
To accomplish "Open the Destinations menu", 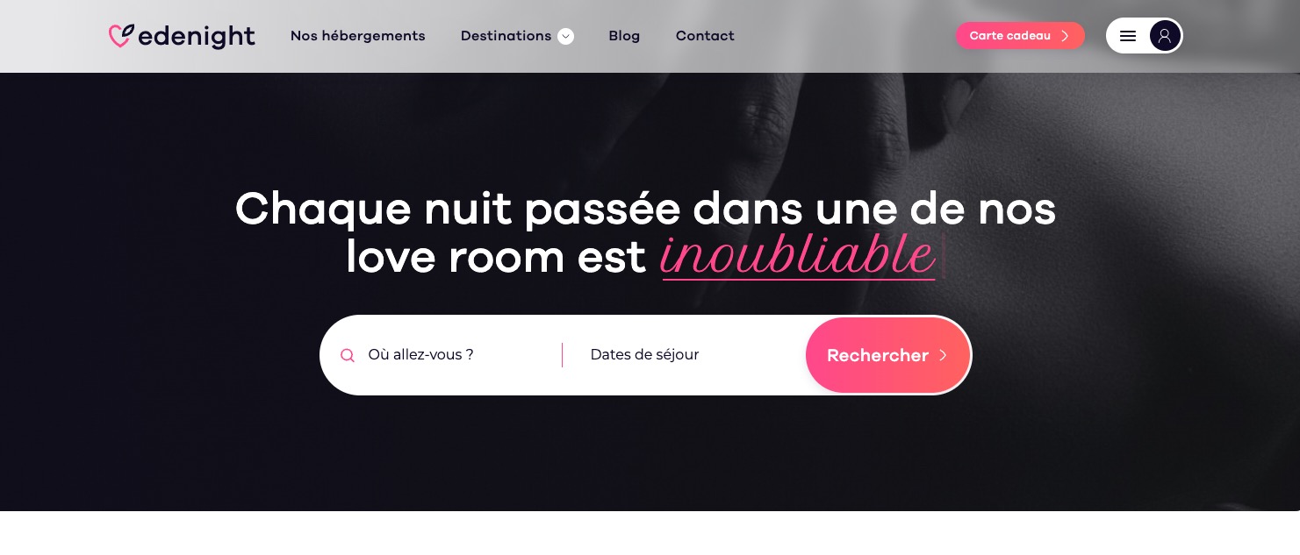I will pos(517,36).
